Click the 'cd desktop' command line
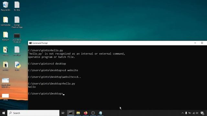This screenshot has height=116, width=207. click(x=47, y=64)
